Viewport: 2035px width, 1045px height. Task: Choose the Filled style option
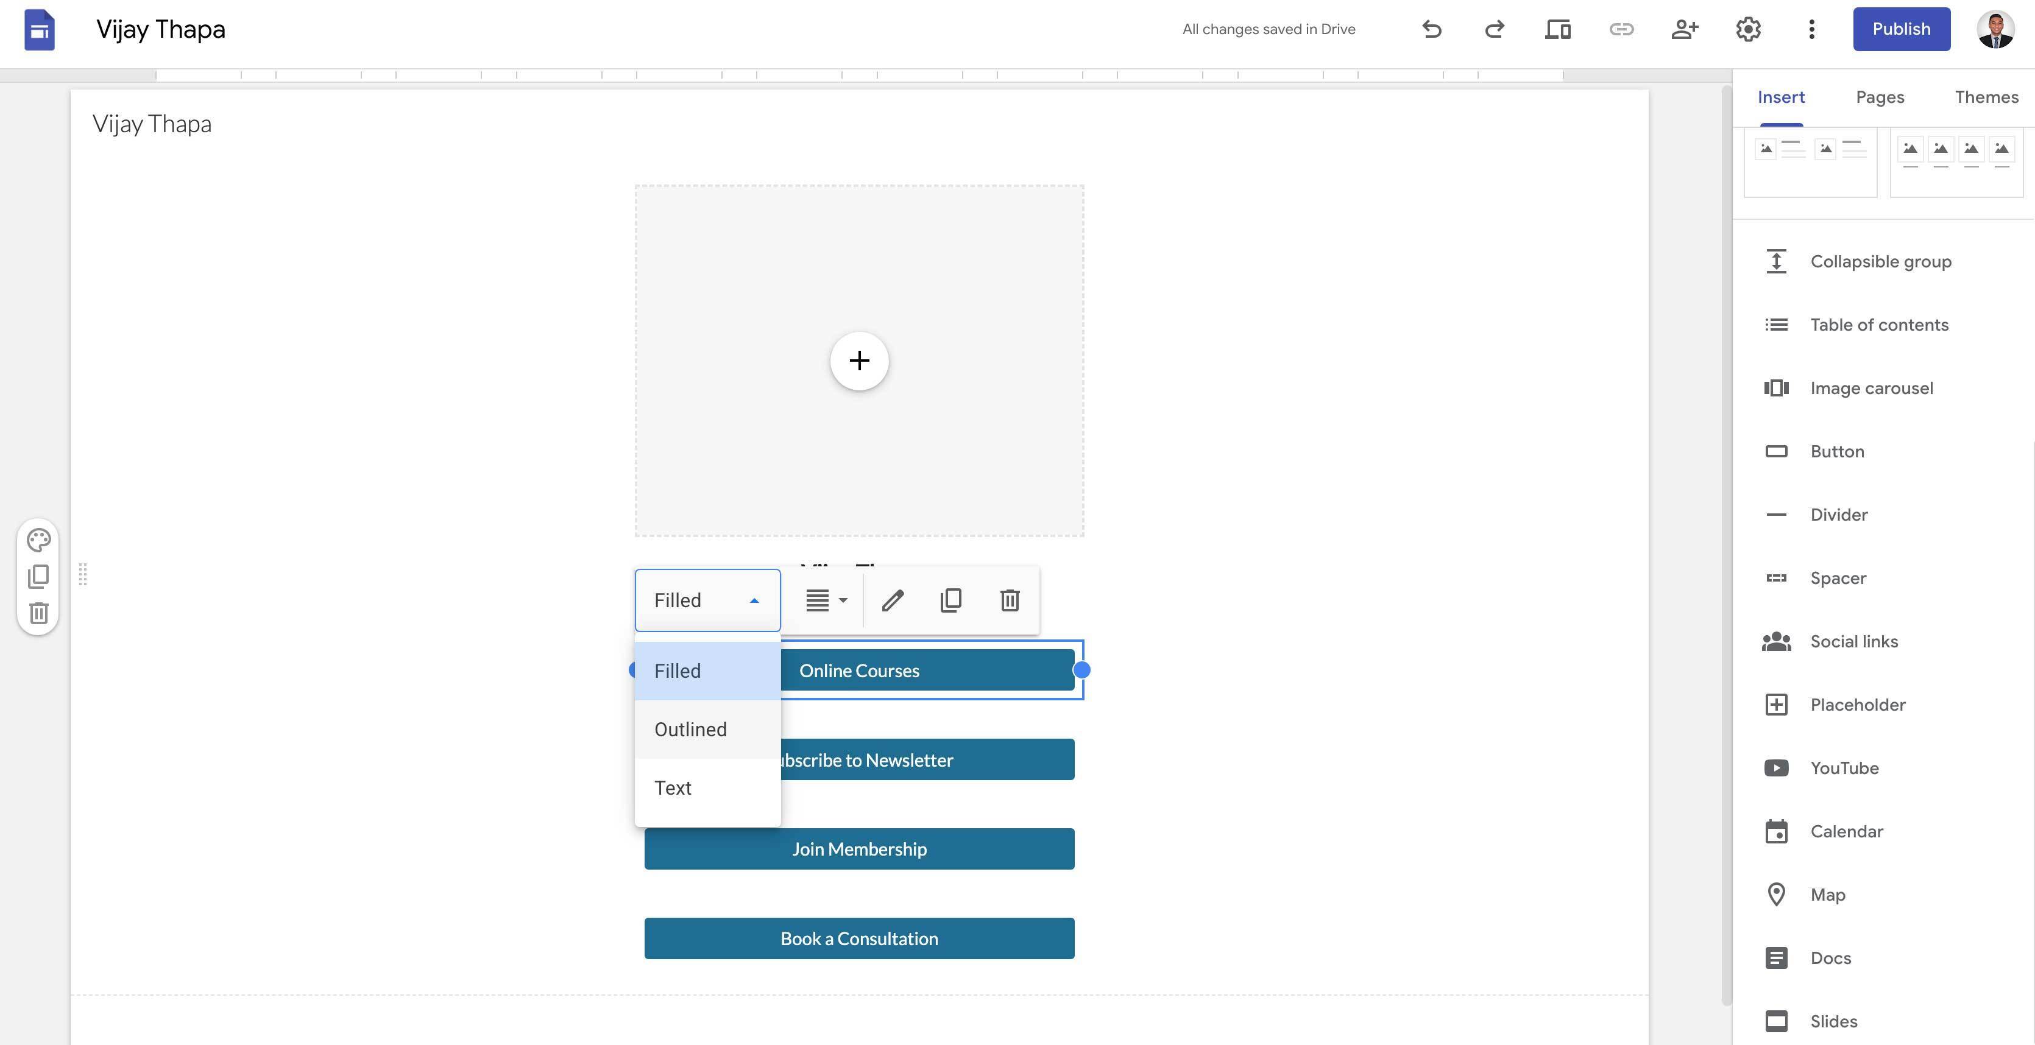tap(708, 670)
